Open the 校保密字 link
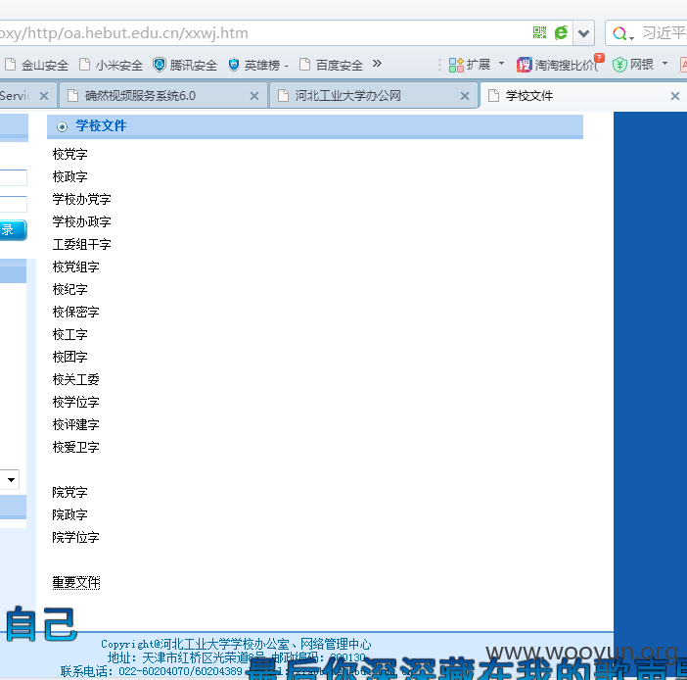The width and height of the screenshot is (687, 680). point(75,312)
